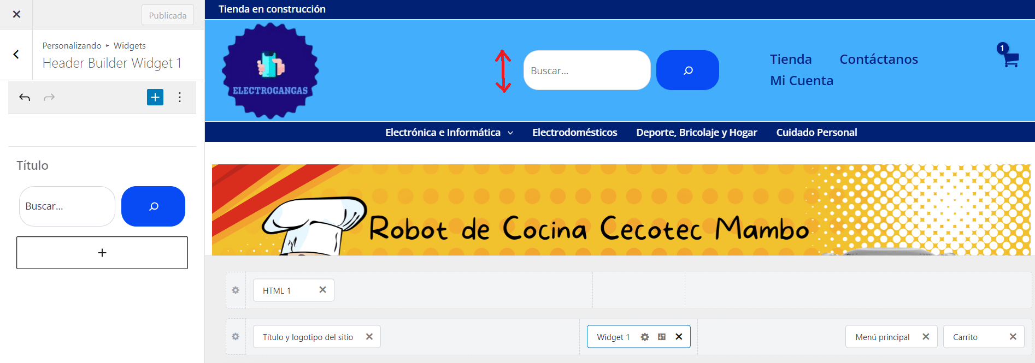Open the Electrodomésticos menu item
This screenshot has height=363, width=1035.
coord(575,132)
